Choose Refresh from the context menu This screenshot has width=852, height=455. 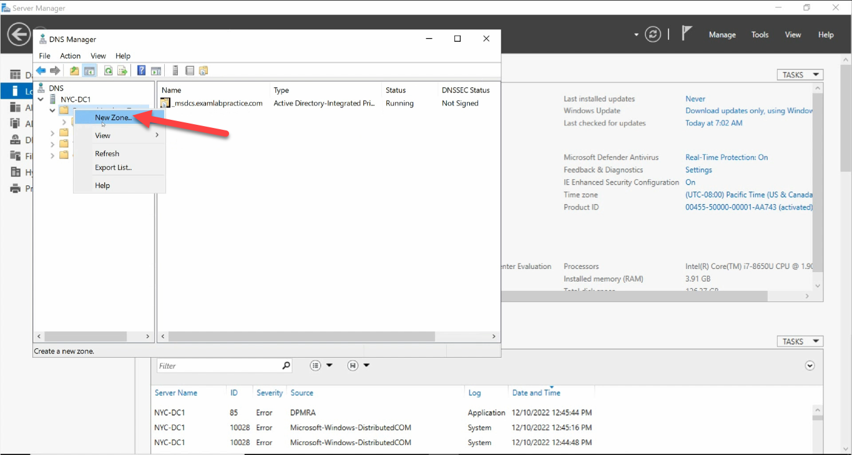click(x=119, y=154)
